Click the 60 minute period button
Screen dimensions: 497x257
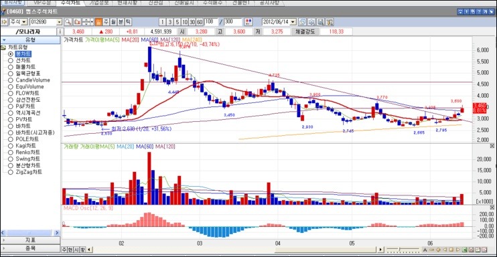[x=200, y=22]
